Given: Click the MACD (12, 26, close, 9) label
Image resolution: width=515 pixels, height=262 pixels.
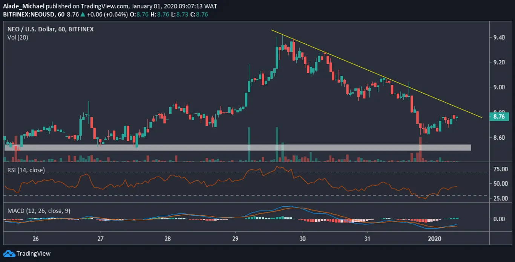Looking at the screenshot, I should tap(39, 211).
